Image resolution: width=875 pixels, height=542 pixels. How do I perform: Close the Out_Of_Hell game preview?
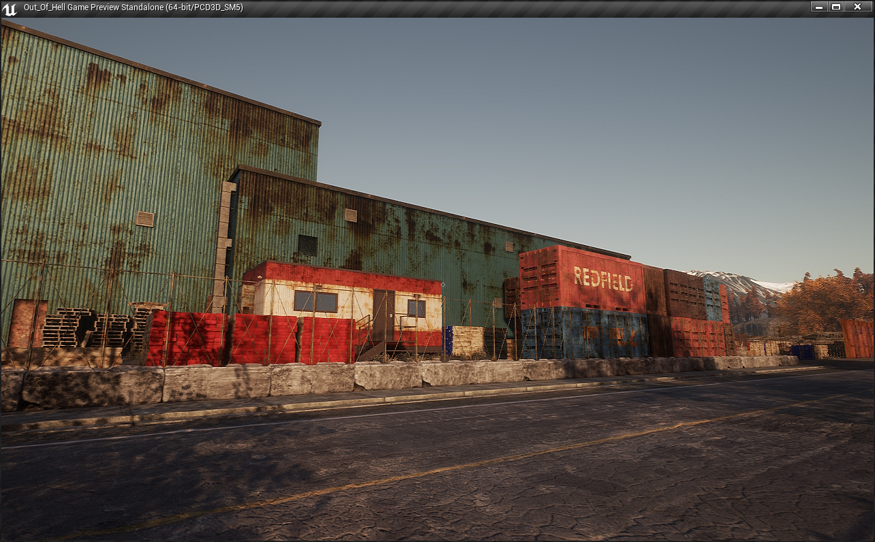pos(857,7)
